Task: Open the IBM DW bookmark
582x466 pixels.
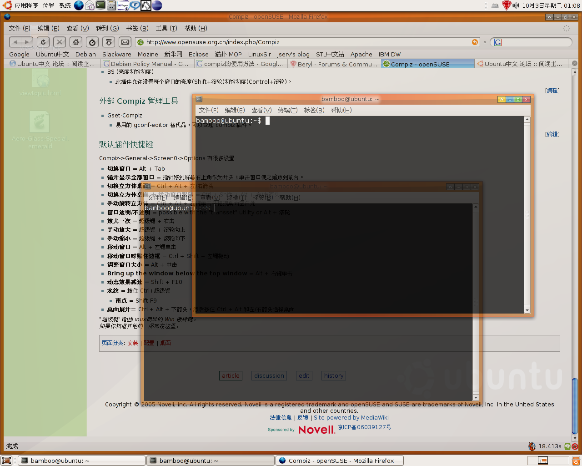Action: click(390, 54)
